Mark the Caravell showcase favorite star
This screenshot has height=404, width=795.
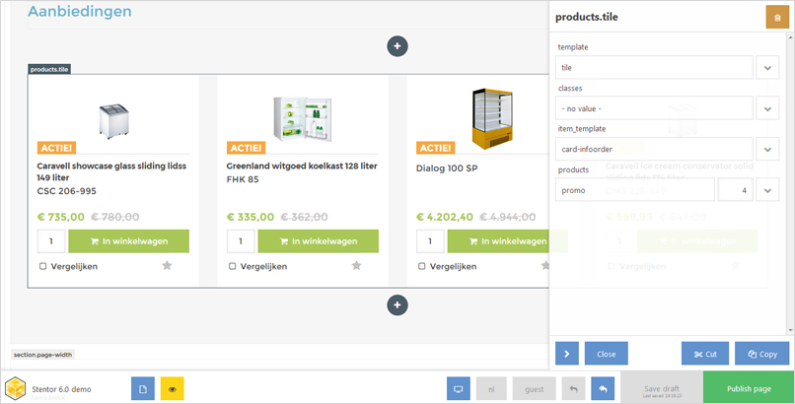click(167, 266)
